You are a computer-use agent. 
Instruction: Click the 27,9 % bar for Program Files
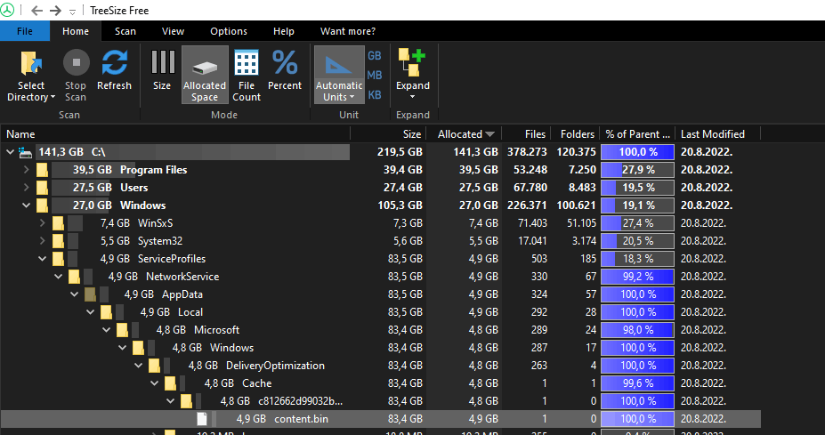638,170
